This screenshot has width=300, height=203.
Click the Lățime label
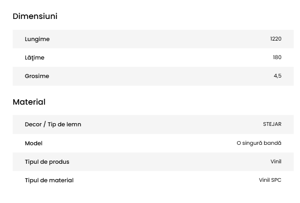[34, 58]
